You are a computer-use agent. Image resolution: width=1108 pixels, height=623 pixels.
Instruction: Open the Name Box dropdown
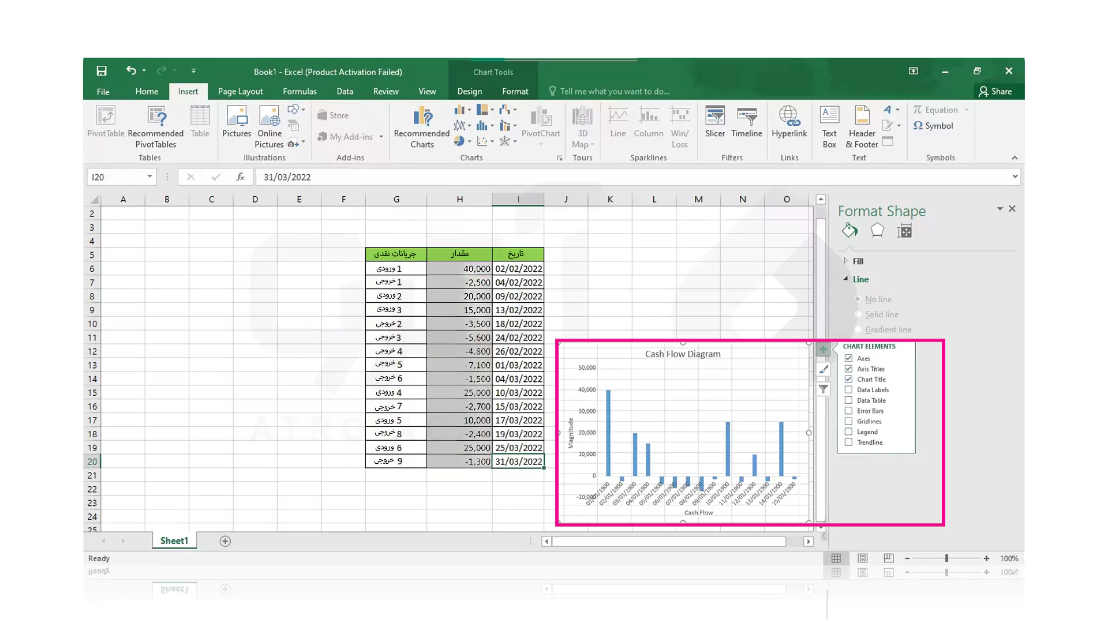pyautogui.click(x=149, y=177)
